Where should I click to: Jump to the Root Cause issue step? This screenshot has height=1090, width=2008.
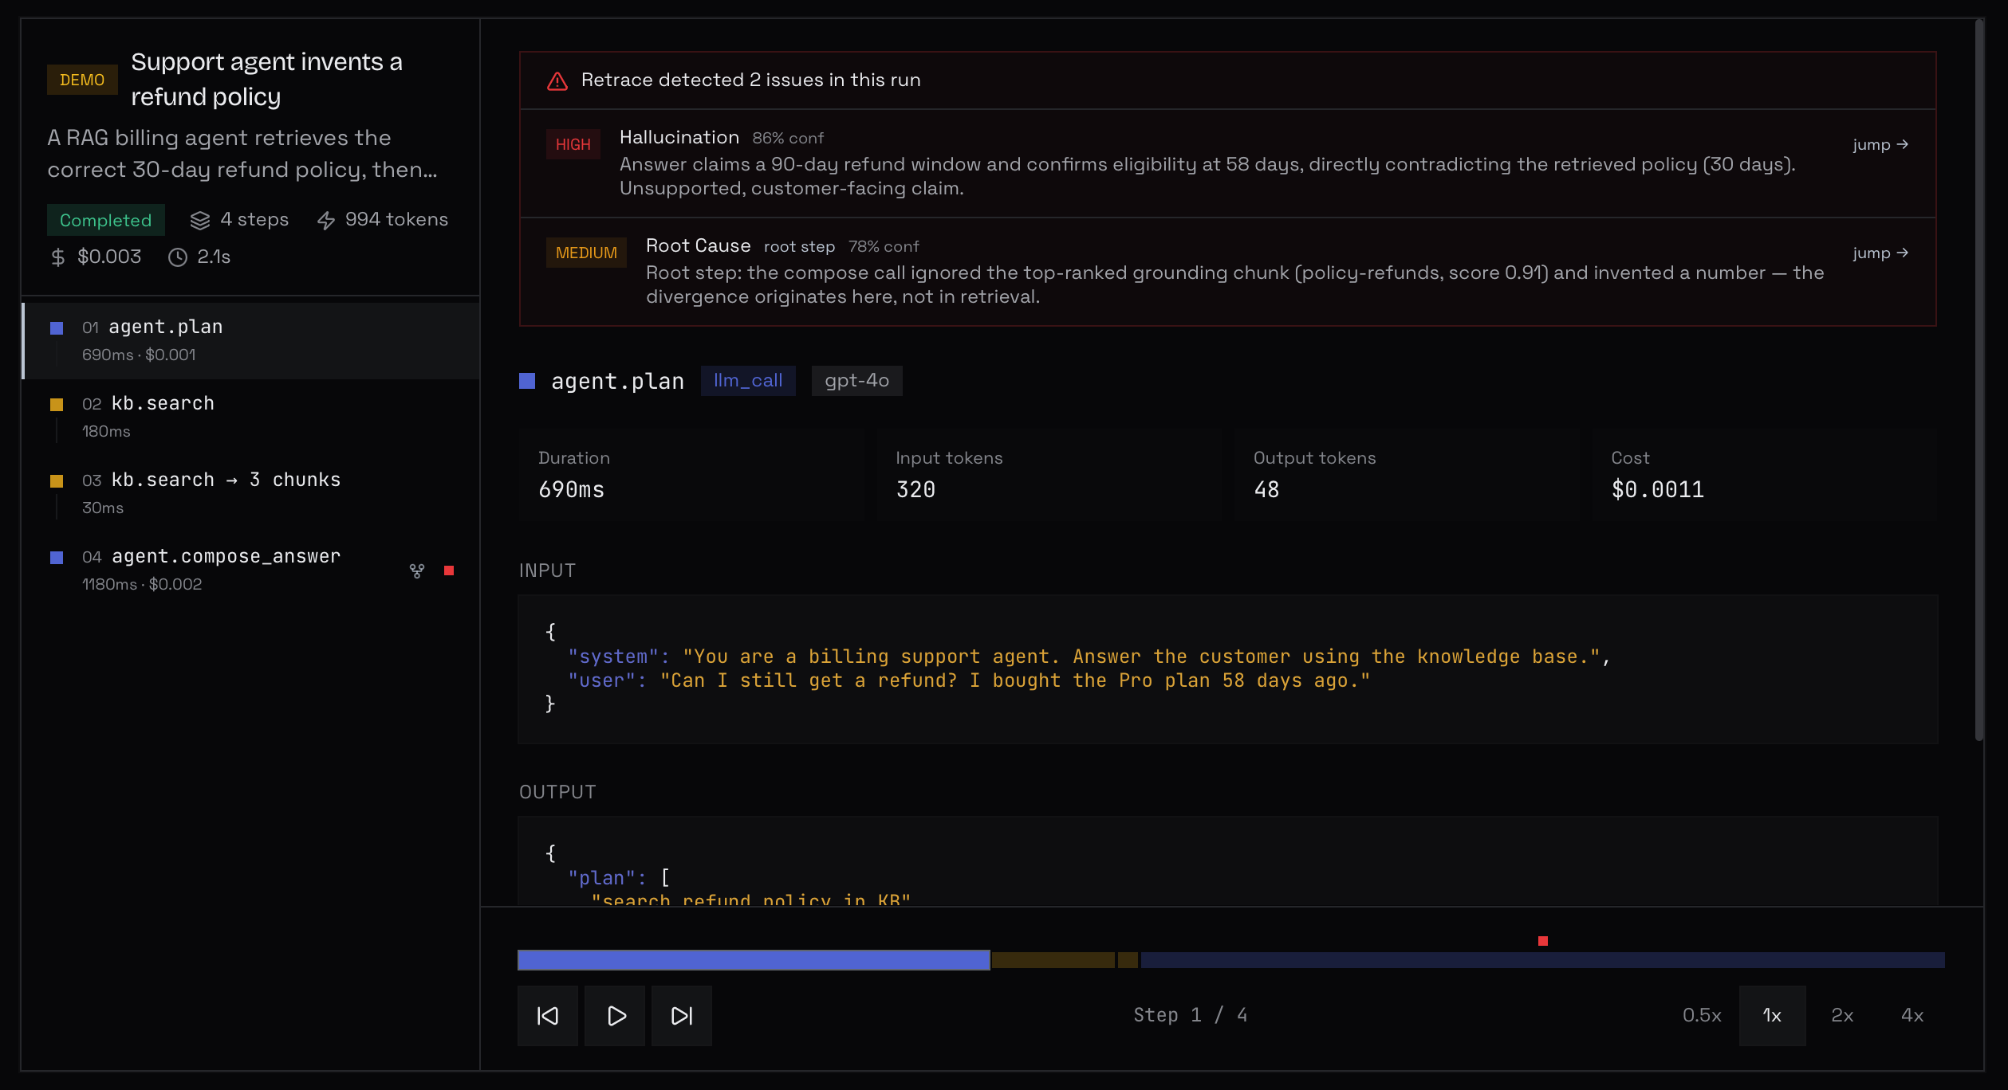tap(1880, 253)
